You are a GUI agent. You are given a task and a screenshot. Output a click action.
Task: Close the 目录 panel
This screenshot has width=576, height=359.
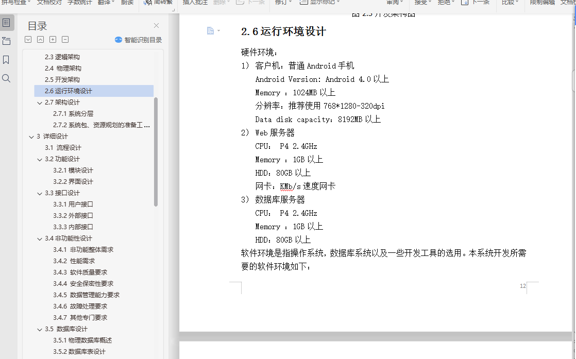click(x=157, y=25)
